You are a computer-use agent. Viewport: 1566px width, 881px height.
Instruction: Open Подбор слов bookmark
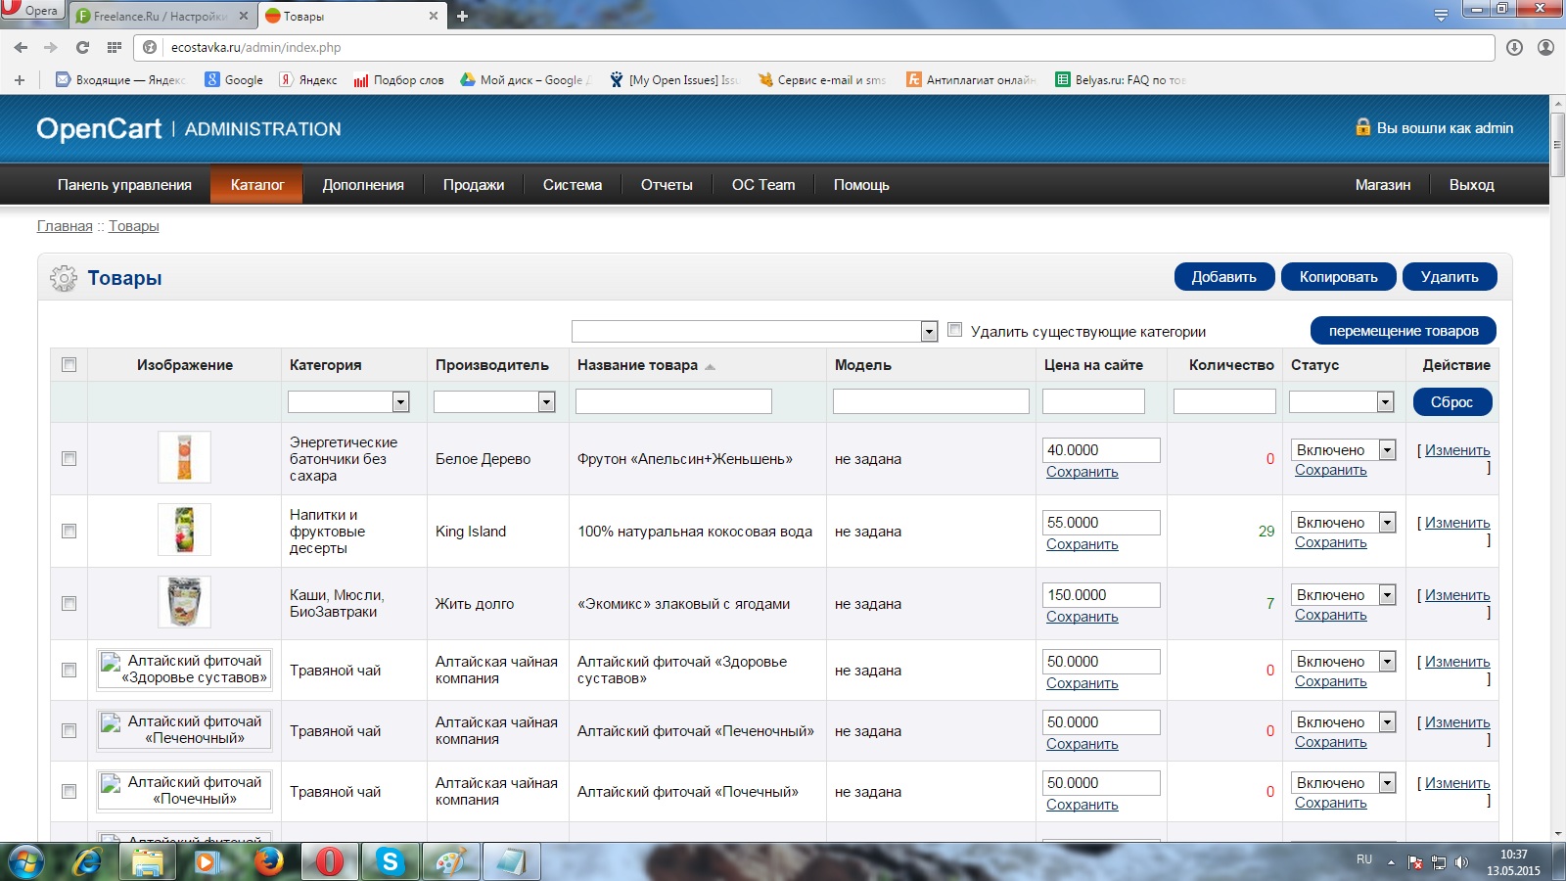tap(399, 80)
